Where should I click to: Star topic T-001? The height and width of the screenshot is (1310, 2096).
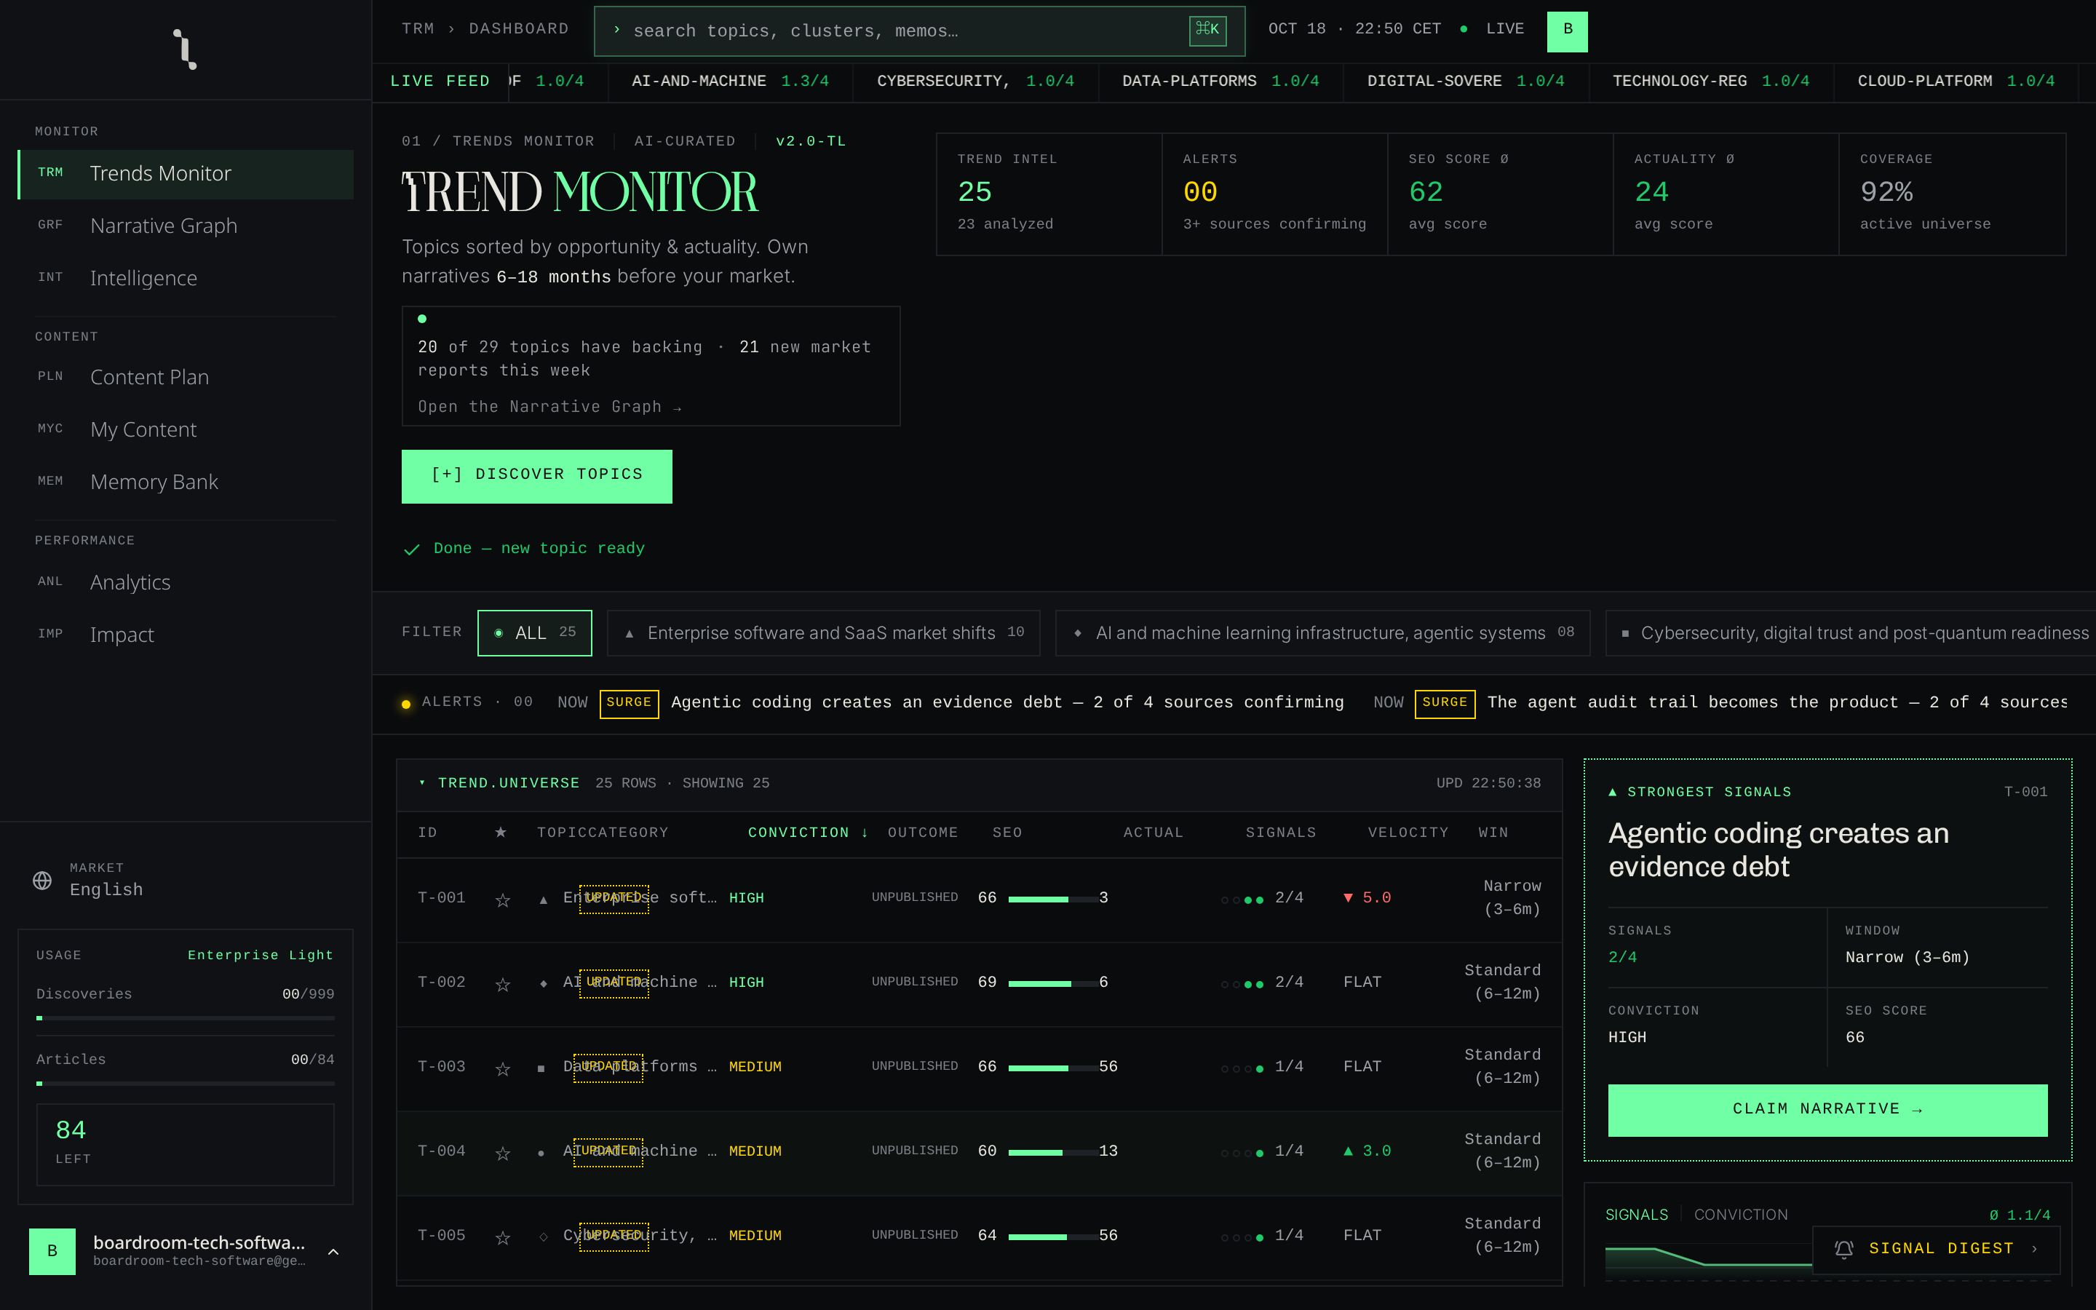pyautogui.click(x=502, y=900)
